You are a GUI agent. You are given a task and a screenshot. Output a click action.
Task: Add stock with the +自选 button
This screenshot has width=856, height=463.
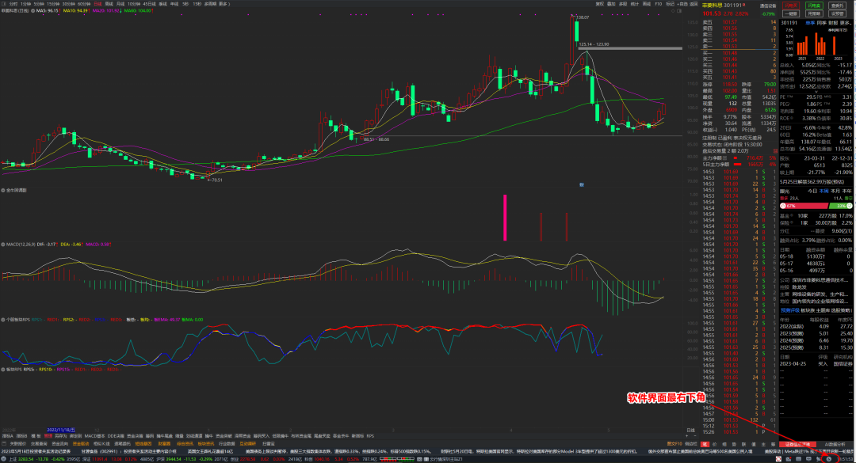(682, 4)
